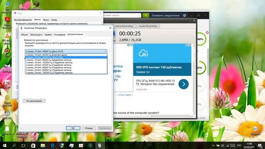
Task: Open File Explorer from the taskbar
Action: click(43, 145)
